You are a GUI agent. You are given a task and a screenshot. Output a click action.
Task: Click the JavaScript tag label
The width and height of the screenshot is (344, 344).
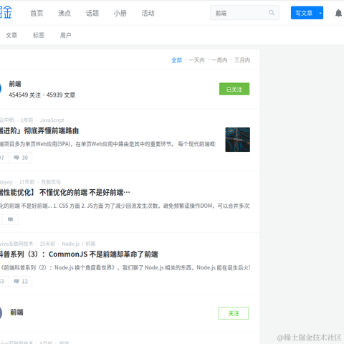(52, 120)
